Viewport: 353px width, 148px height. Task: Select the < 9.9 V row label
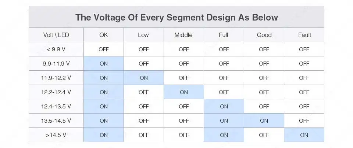click(56, 49)
